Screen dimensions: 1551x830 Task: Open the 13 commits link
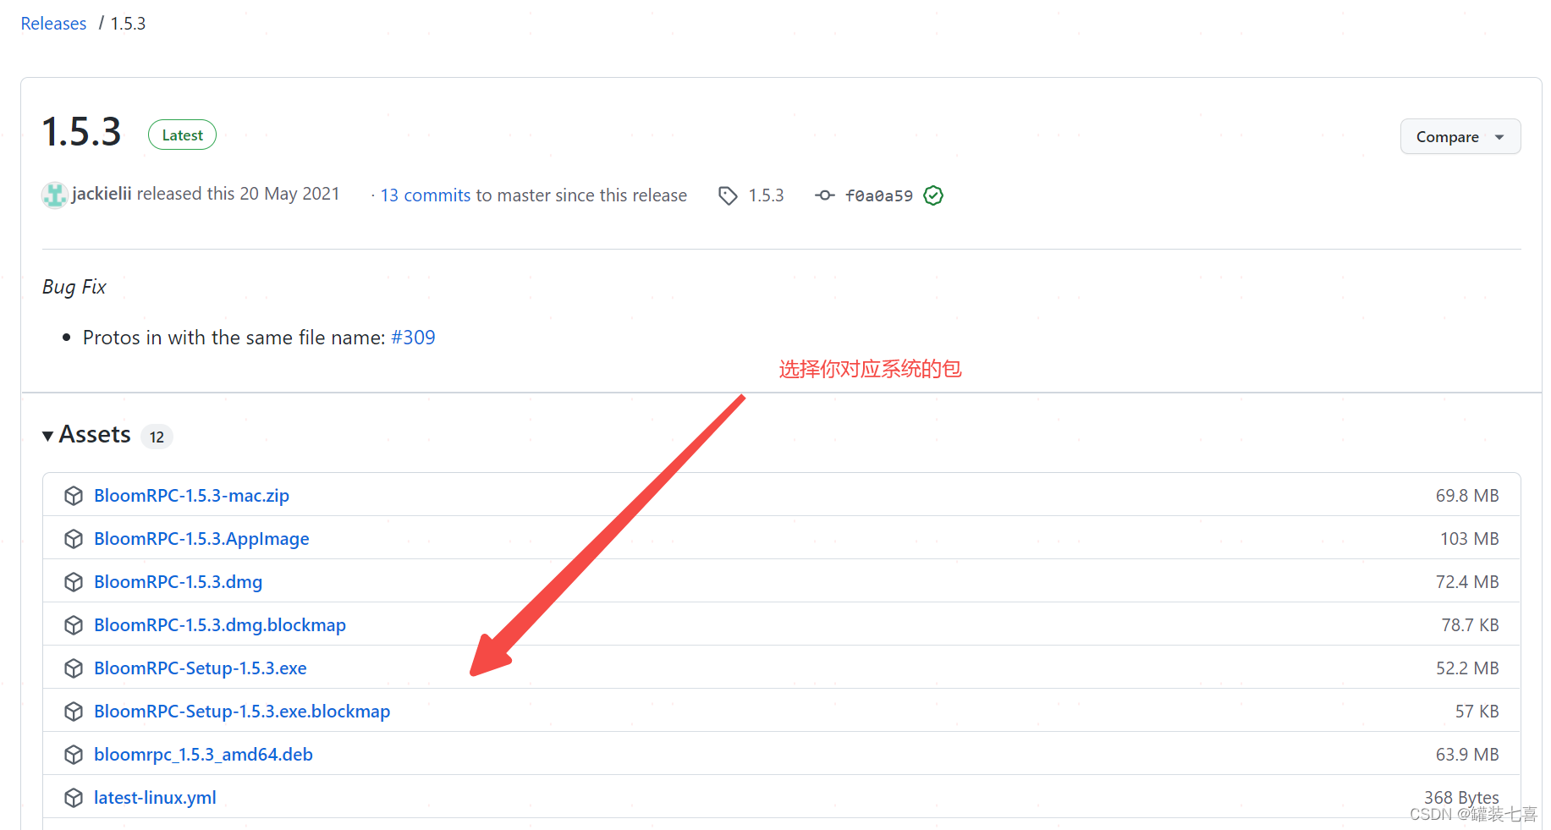click(425, 195)
